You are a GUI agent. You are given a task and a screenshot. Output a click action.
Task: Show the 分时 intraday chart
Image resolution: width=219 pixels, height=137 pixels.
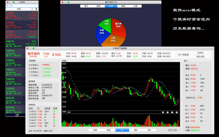click(x=95, y=130)
